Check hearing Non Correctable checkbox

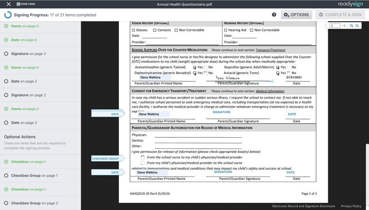click(251, 30)
